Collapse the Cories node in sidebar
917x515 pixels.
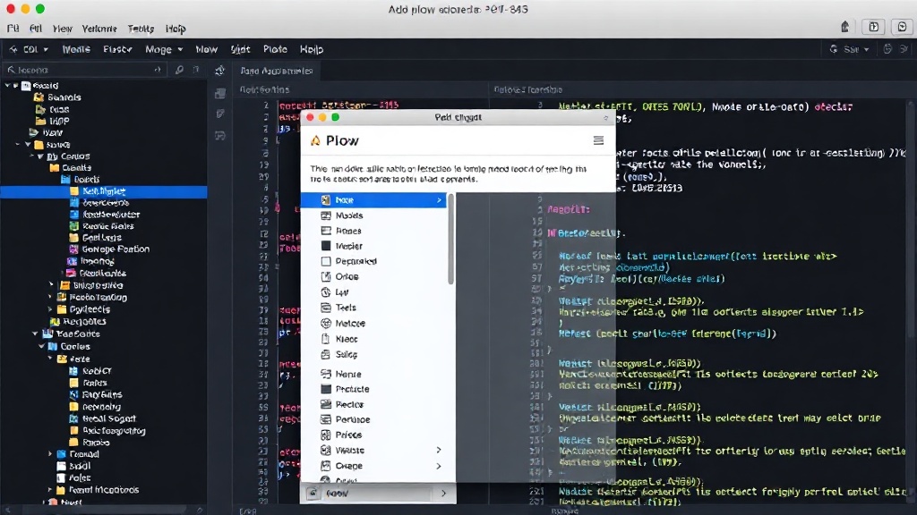tap(41, 346)
